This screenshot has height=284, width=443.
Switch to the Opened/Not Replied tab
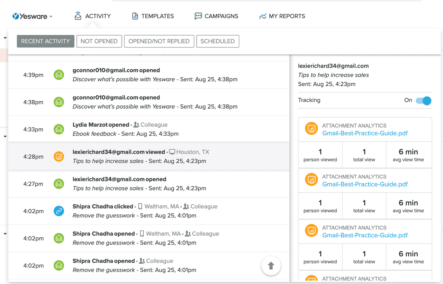[x=159, y=41]
